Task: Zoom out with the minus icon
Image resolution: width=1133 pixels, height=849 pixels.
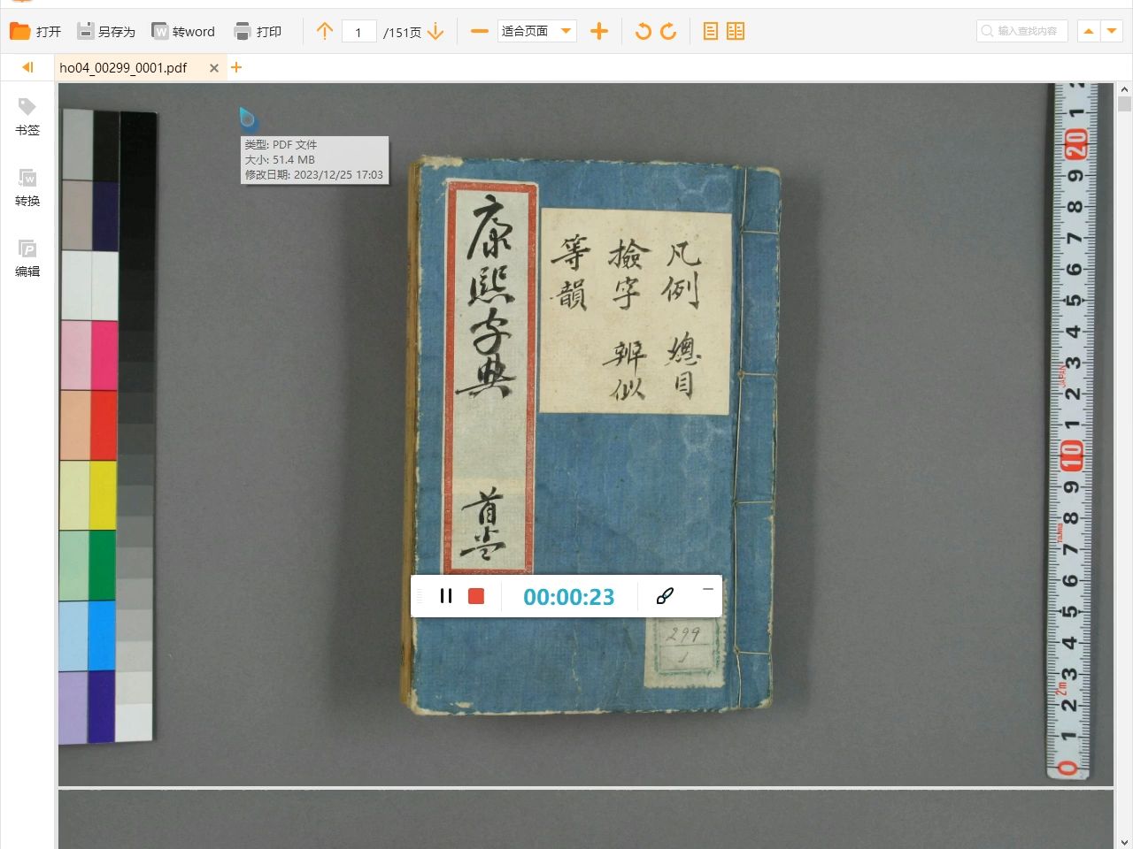Action: pos(480,32)
